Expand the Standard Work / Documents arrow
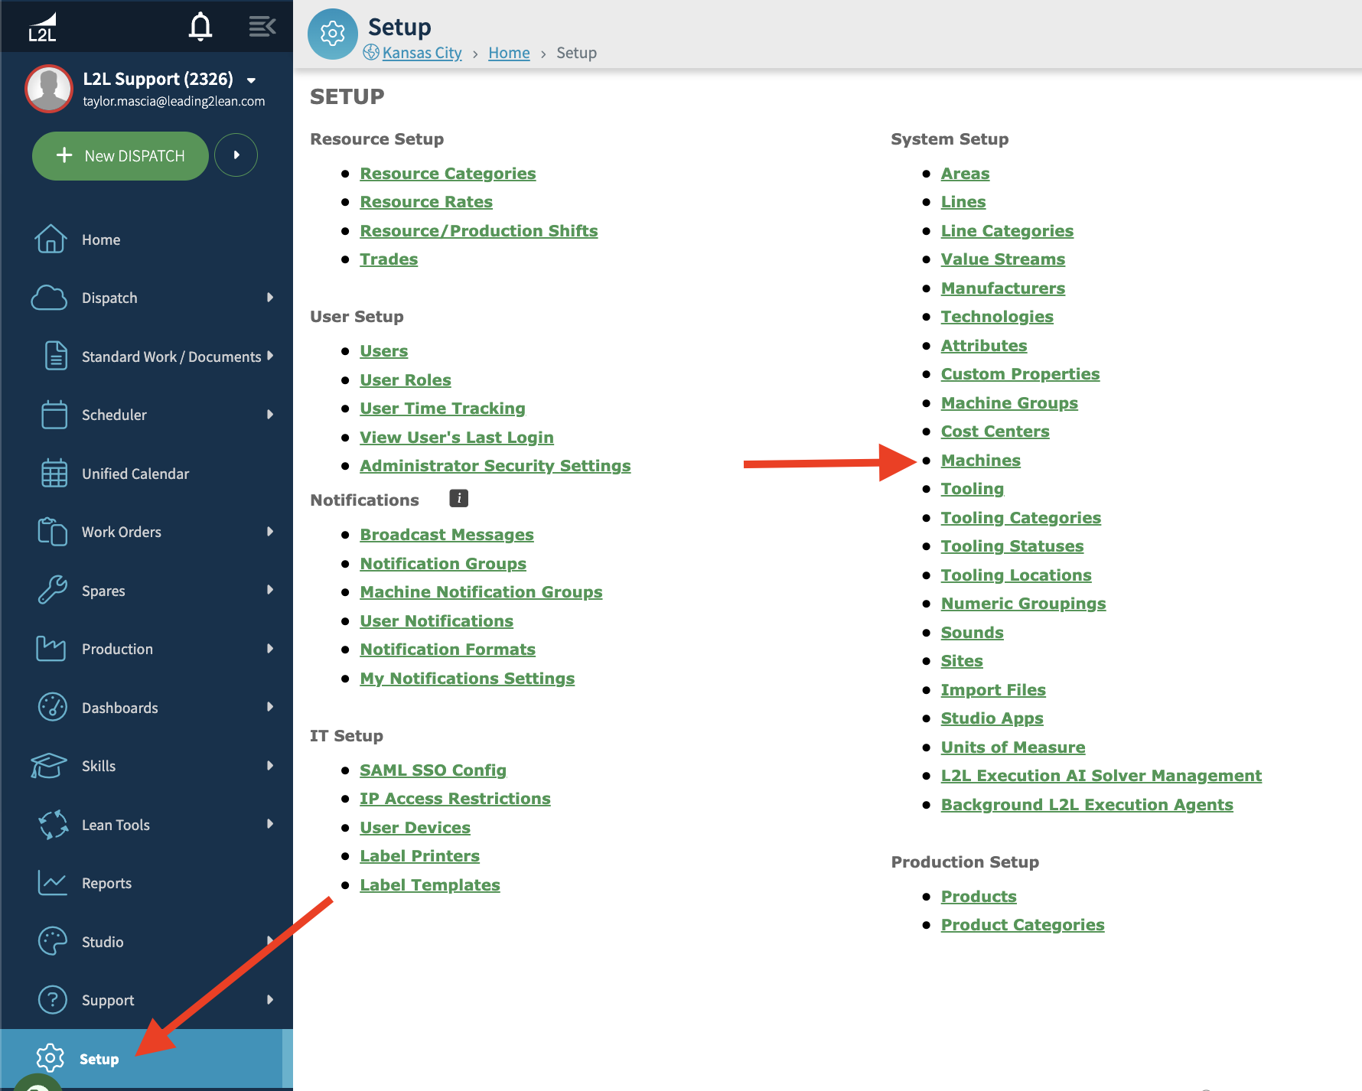 (270, 356)
